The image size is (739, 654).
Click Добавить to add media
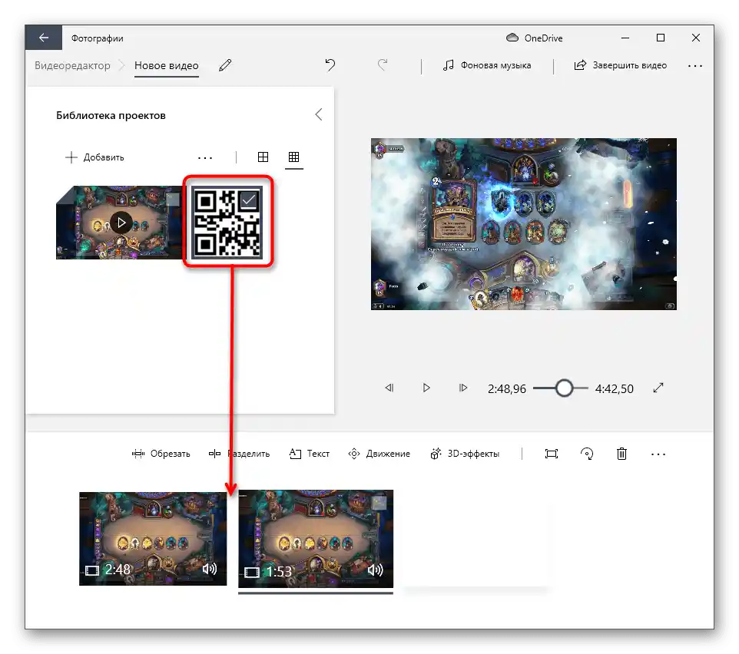(x=94, y=157)
